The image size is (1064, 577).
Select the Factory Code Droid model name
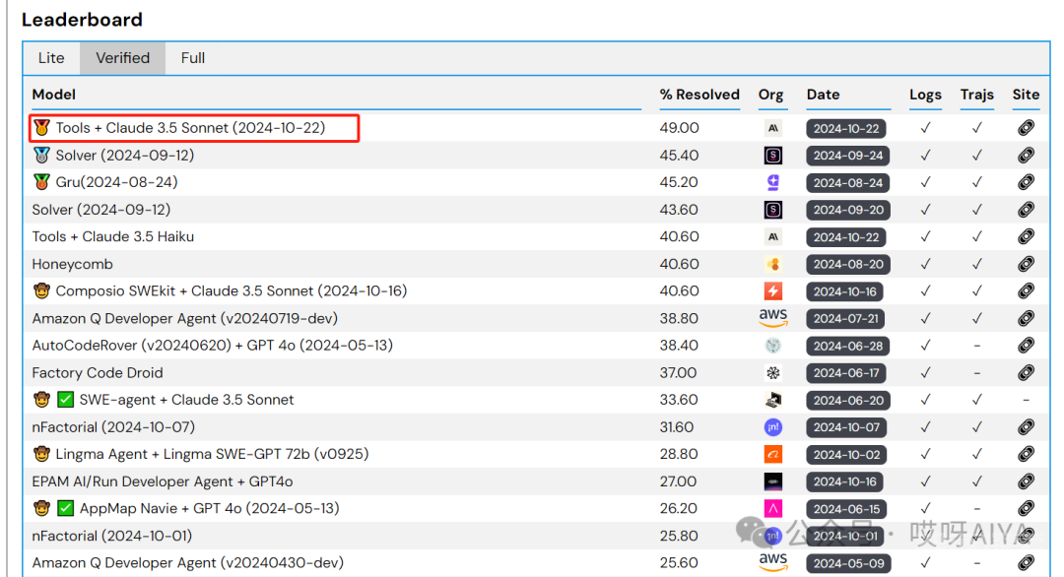98,373
